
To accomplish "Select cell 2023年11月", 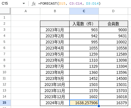I will click(x=55, y=91).
